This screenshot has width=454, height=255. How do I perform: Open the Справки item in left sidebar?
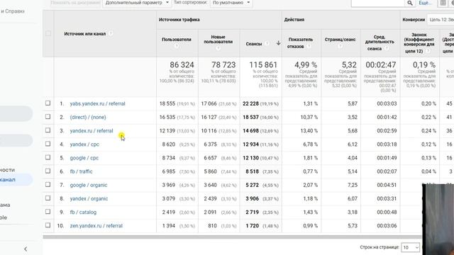tap(13, 11)
